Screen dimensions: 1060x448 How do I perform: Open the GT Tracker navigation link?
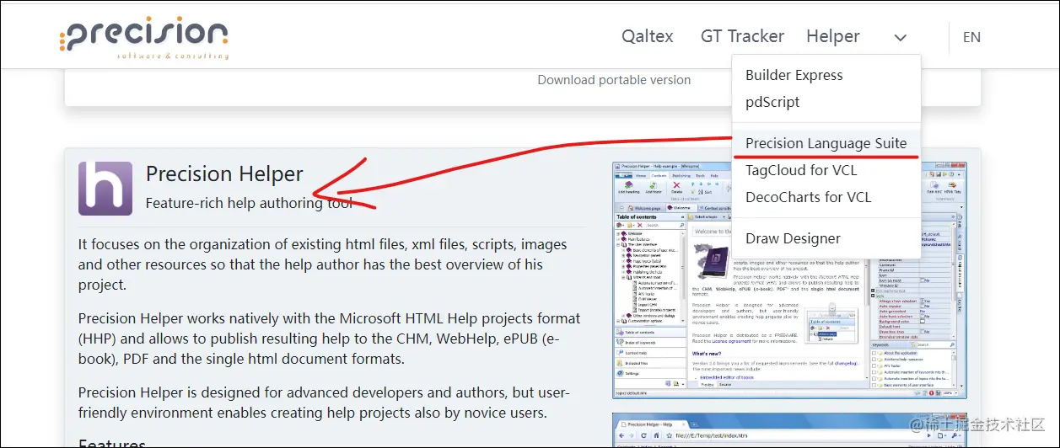coord(742,36)
